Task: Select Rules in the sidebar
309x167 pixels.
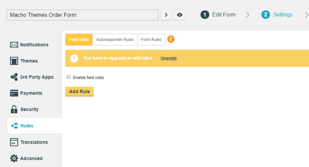Action: pyautogui.click(x=34, y=126)
